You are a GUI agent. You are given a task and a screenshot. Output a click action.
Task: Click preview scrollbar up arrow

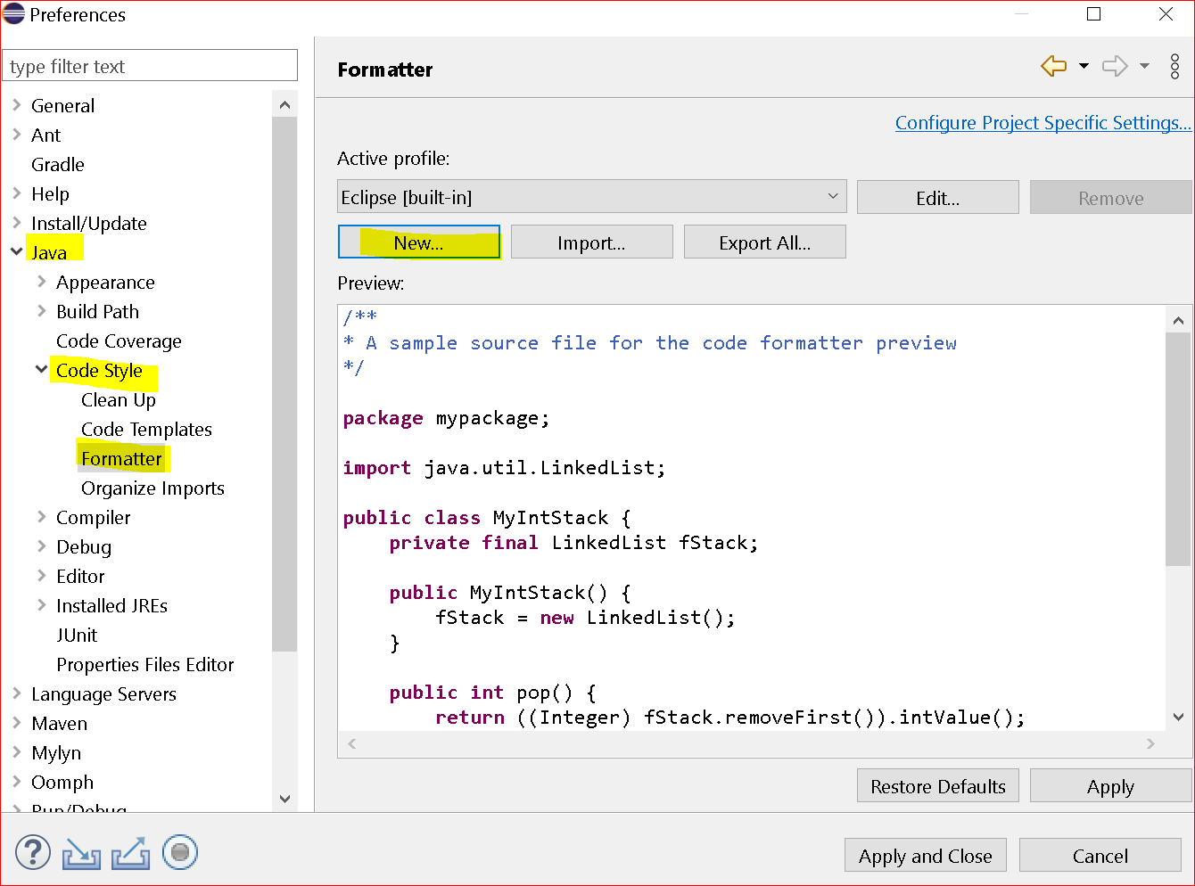click(x=1178, y=320)
